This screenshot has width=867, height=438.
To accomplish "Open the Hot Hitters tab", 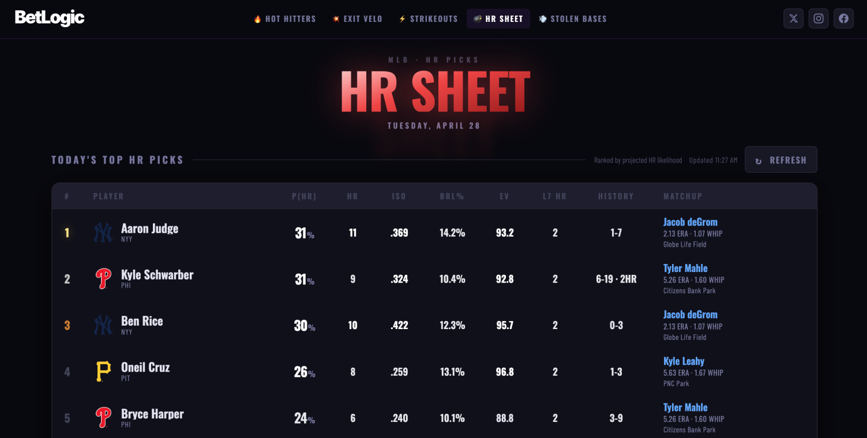I will click(285, 18).
